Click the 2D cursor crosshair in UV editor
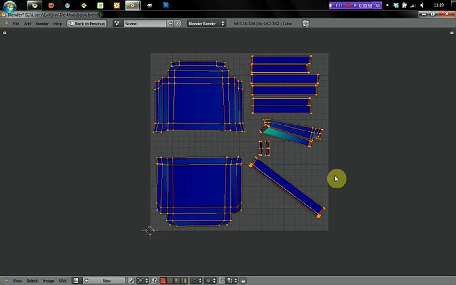 click(x=150, y=231)
